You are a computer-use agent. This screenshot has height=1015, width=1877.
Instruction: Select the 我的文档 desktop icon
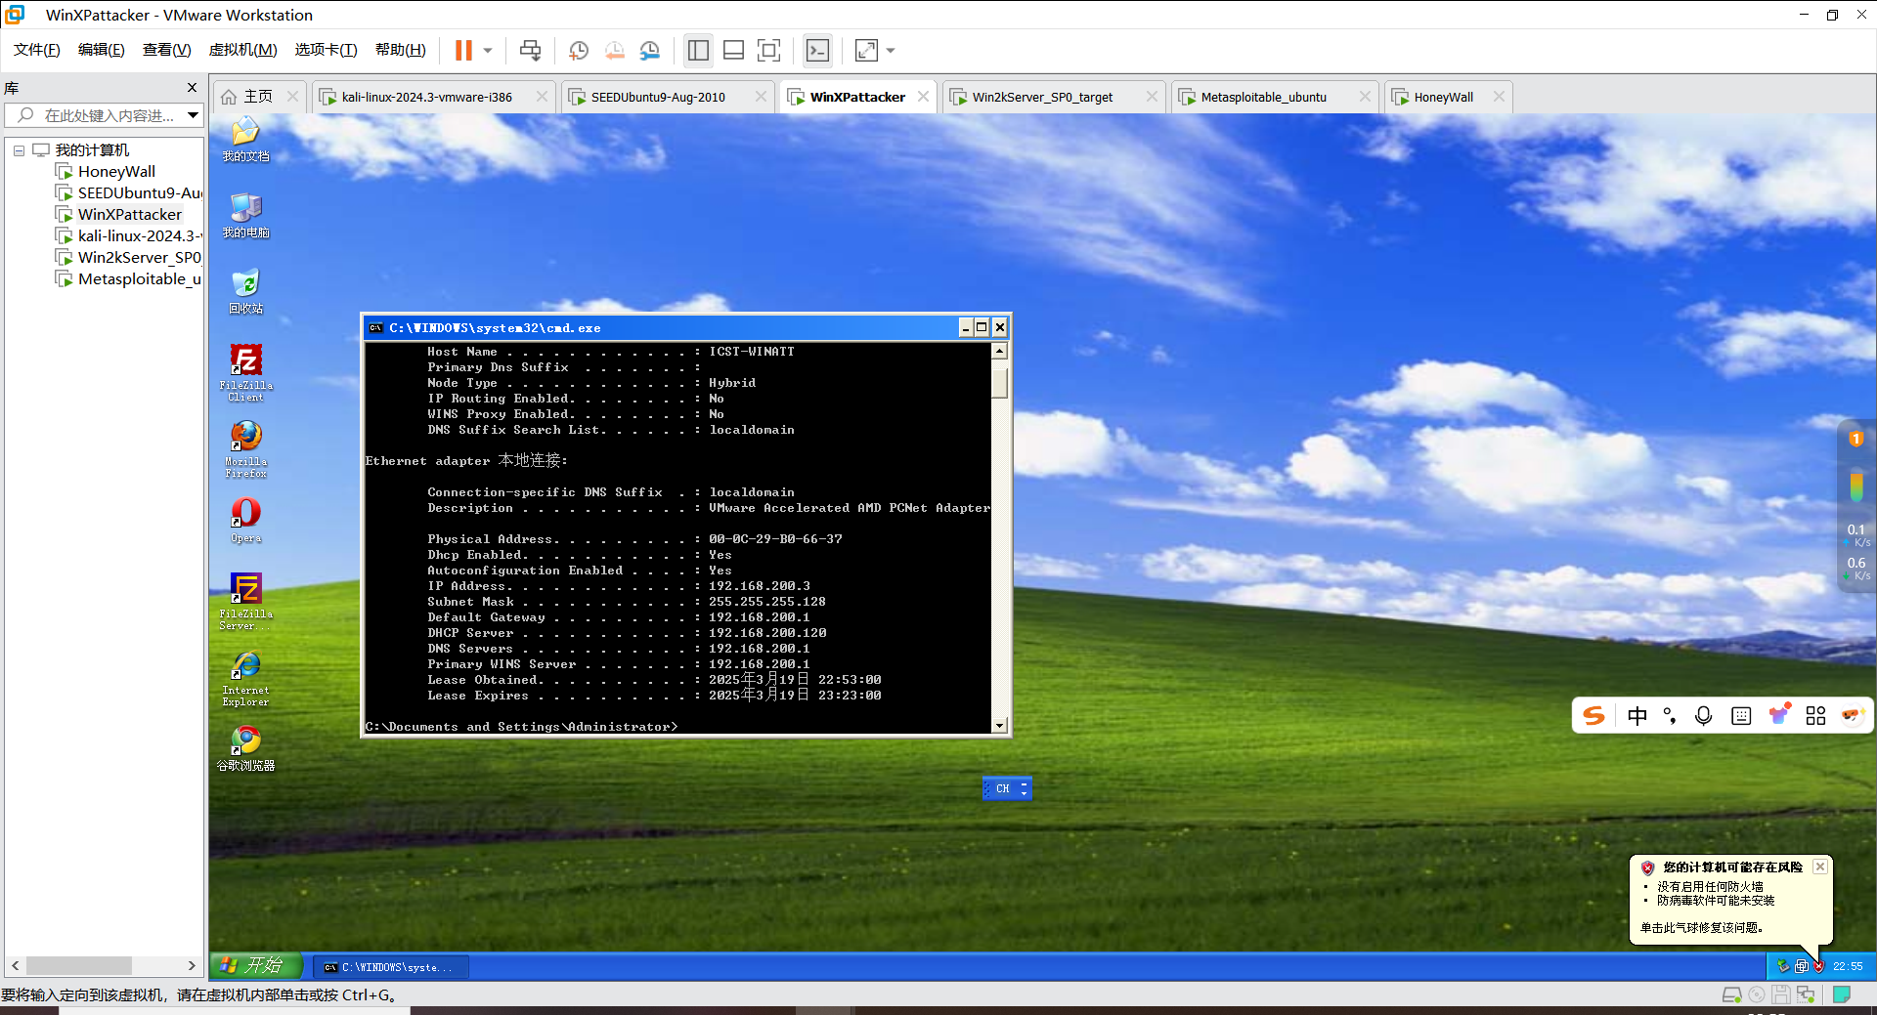pyautogui.click(x=245, y=139)
